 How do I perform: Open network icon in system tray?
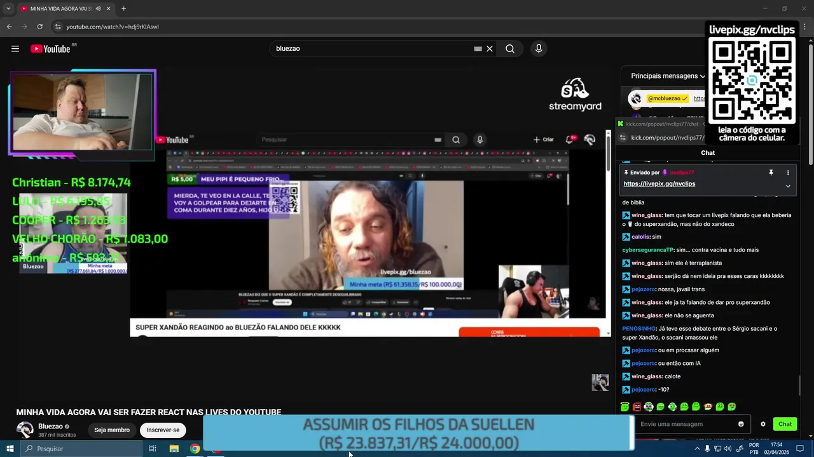click(718, 449)
